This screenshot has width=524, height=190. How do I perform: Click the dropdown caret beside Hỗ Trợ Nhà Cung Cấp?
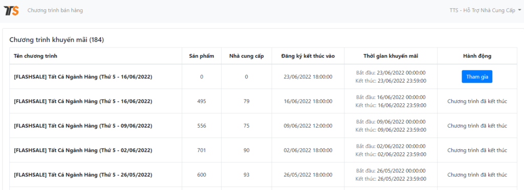point(519,10)
